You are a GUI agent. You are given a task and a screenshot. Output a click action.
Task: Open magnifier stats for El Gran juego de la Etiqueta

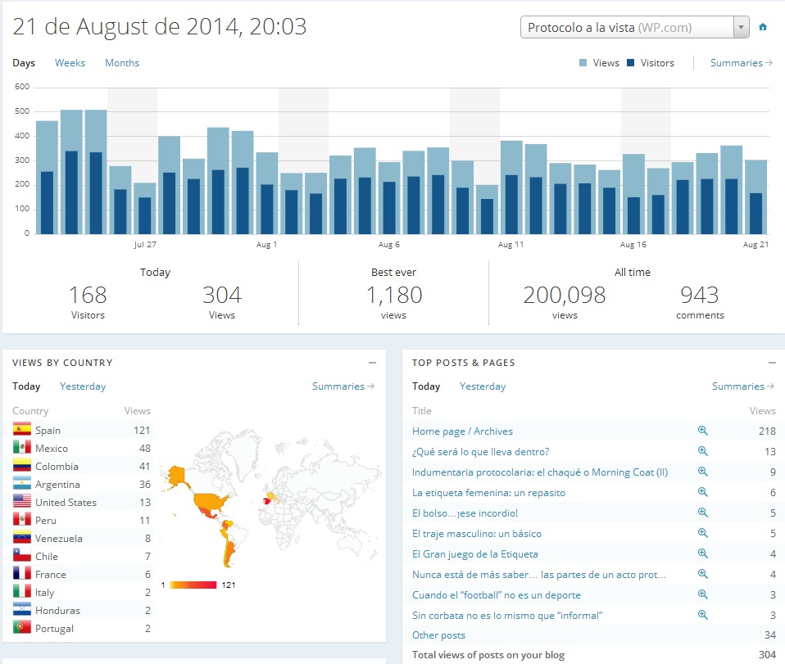pos(703,553)
